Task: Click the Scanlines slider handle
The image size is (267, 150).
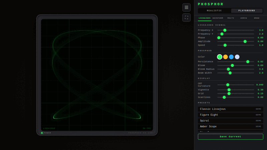Action: [x=224, y=97]
